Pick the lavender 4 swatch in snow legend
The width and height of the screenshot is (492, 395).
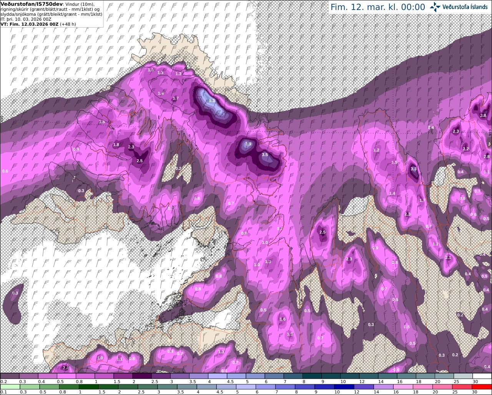[x=217, y=376]
